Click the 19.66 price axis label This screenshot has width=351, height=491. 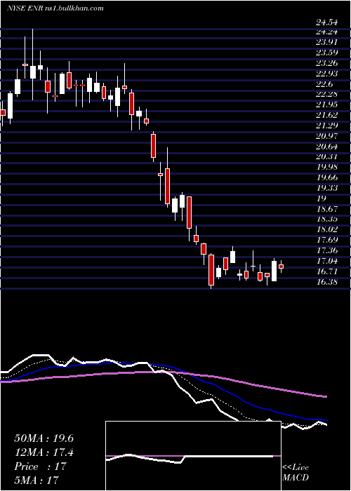(x=327, y=177)
